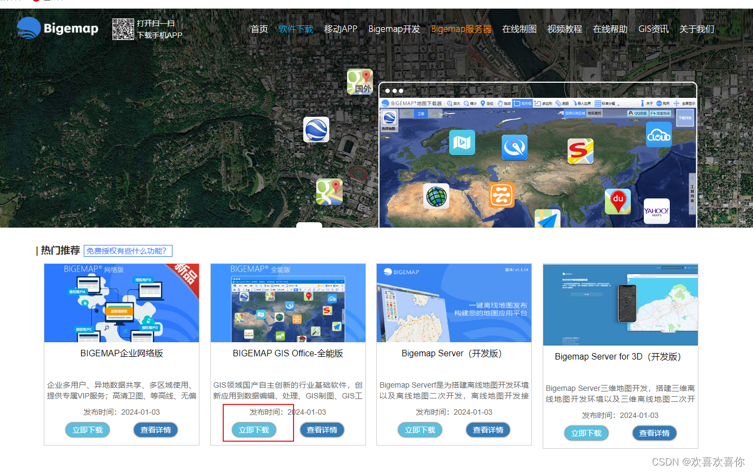Open the 在线帮助 menu item
This screenshot has width=753, height=472.
(x=610, y=29)
